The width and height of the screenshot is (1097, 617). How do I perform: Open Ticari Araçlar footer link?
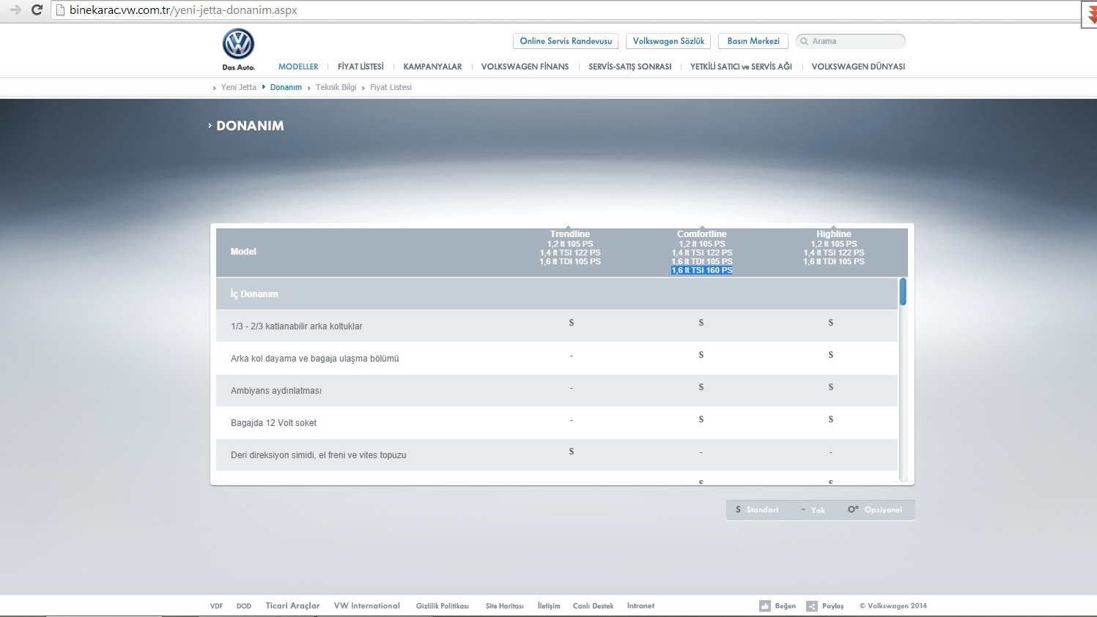pyautogui.click(x=292, y=606)
